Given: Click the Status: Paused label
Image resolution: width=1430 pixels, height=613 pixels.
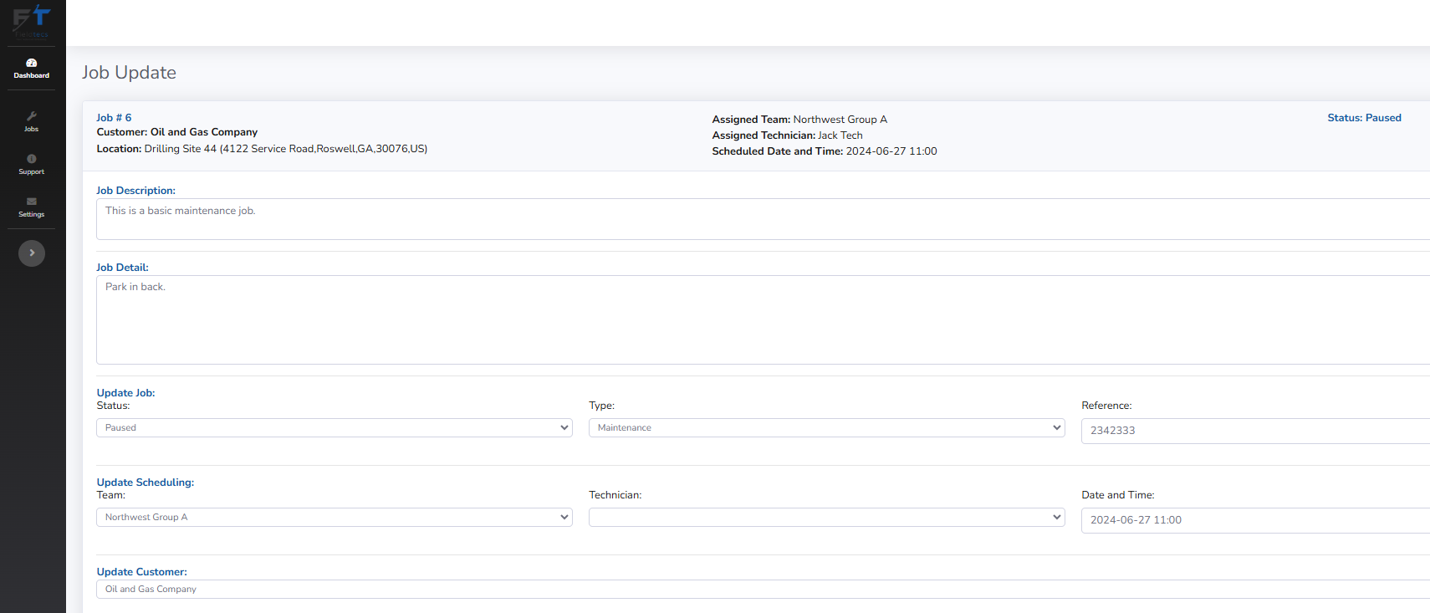Looking at the screenshot, I should [x=1364, y=118].
